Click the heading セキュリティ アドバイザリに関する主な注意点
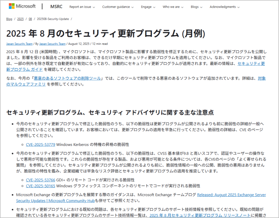 pos(151,112)
